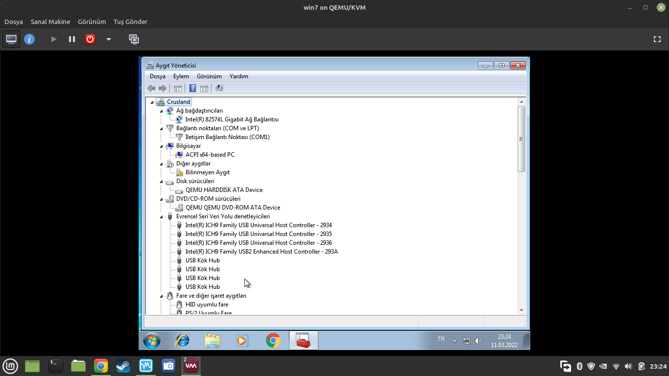Click device tree scrollbar up arrow
669x376 pixels.
pos(521,101)
